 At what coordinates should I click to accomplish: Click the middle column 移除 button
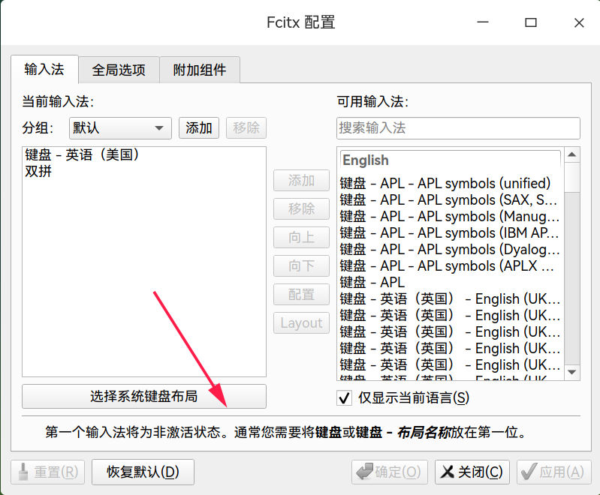[301, 208]
